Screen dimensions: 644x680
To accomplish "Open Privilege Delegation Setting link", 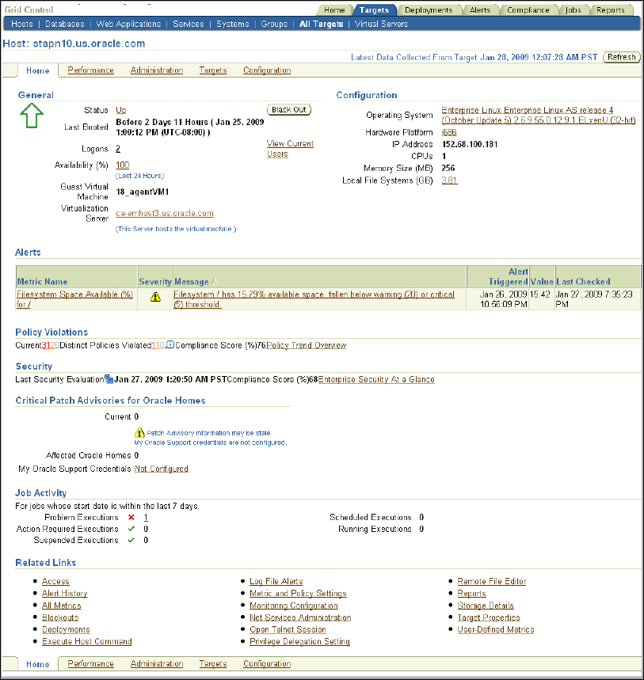I will click(x=299, y=641).
